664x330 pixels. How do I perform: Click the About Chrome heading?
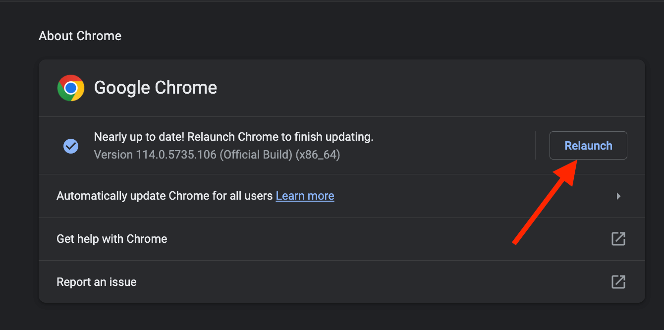(x=80, y=36)
